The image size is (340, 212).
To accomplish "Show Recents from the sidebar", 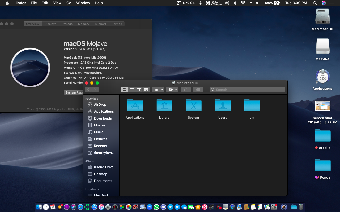I will click(97, 146).
